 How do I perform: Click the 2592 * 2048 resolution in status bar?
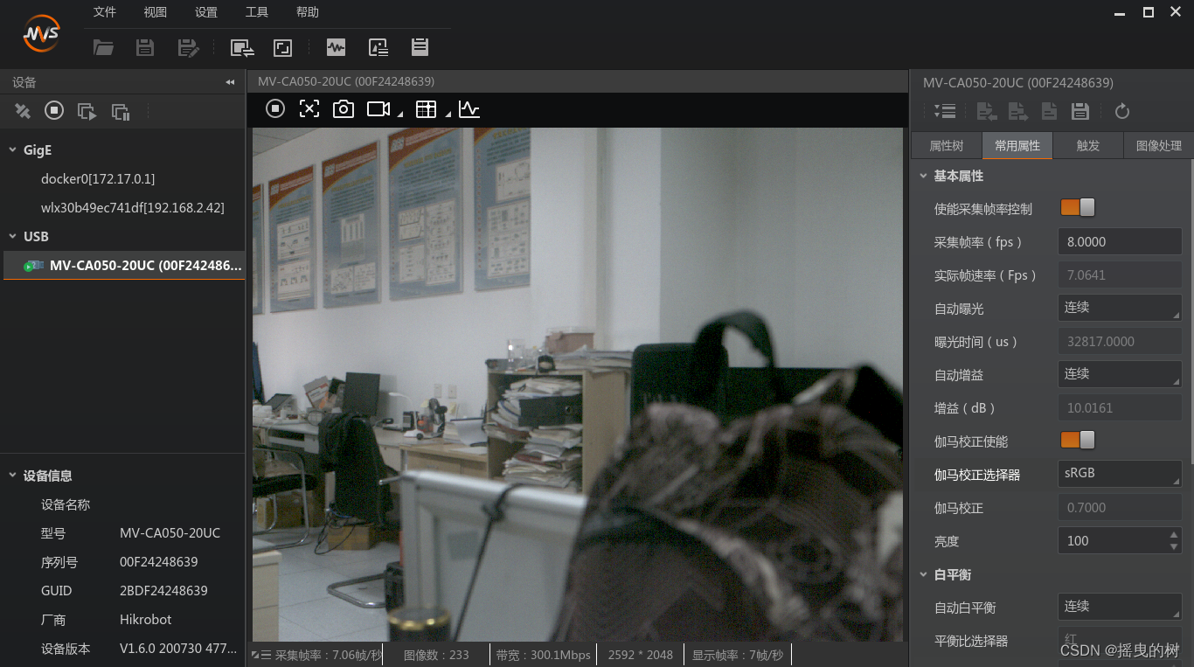tap(641, 655)
